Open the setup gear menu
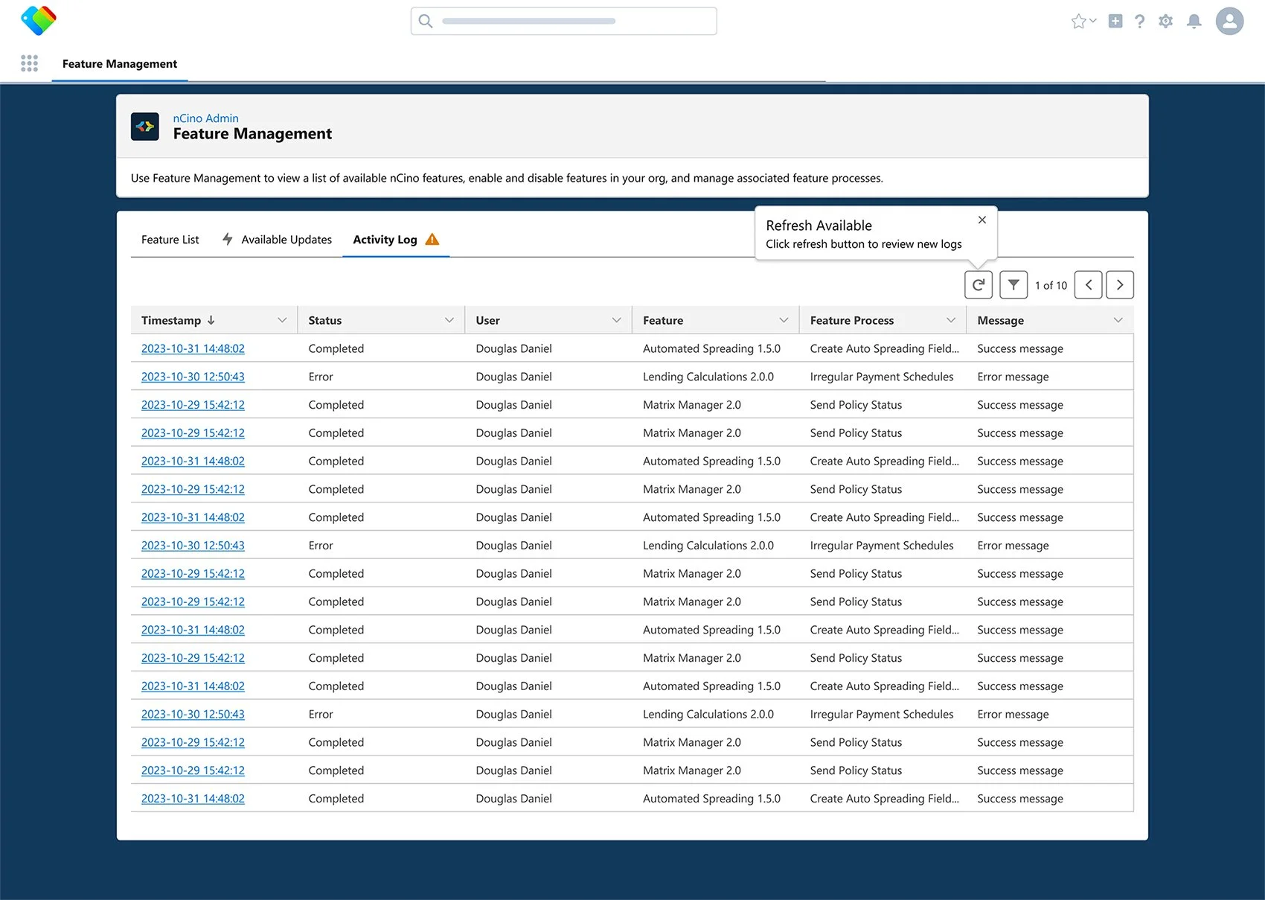Image resolution: width=1265 pixels, height=900 pixels. (1166, 21)
